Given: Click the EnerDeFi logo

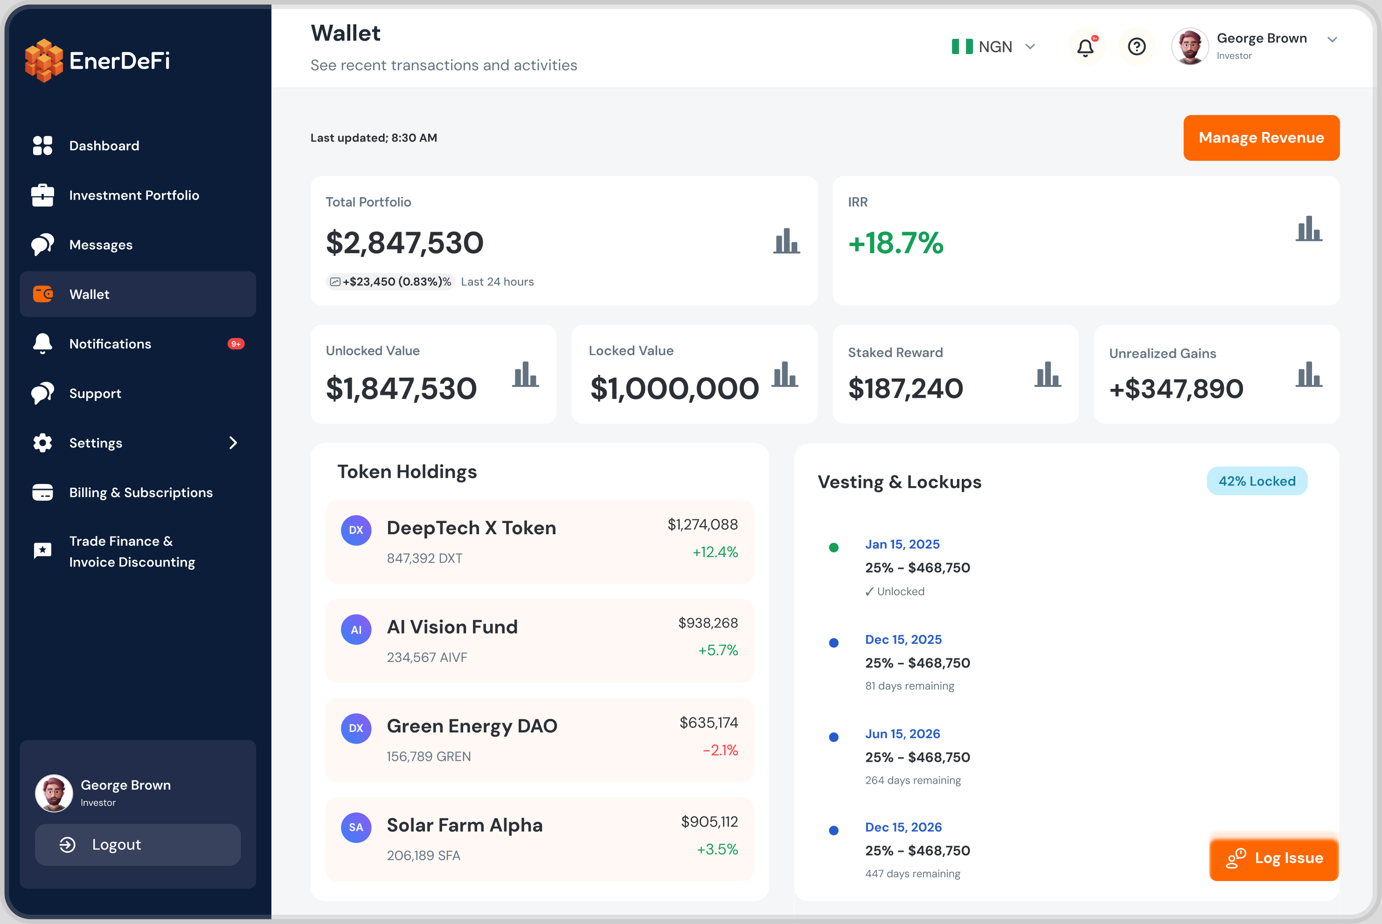Looking at the screenshot, I should 97,60.
